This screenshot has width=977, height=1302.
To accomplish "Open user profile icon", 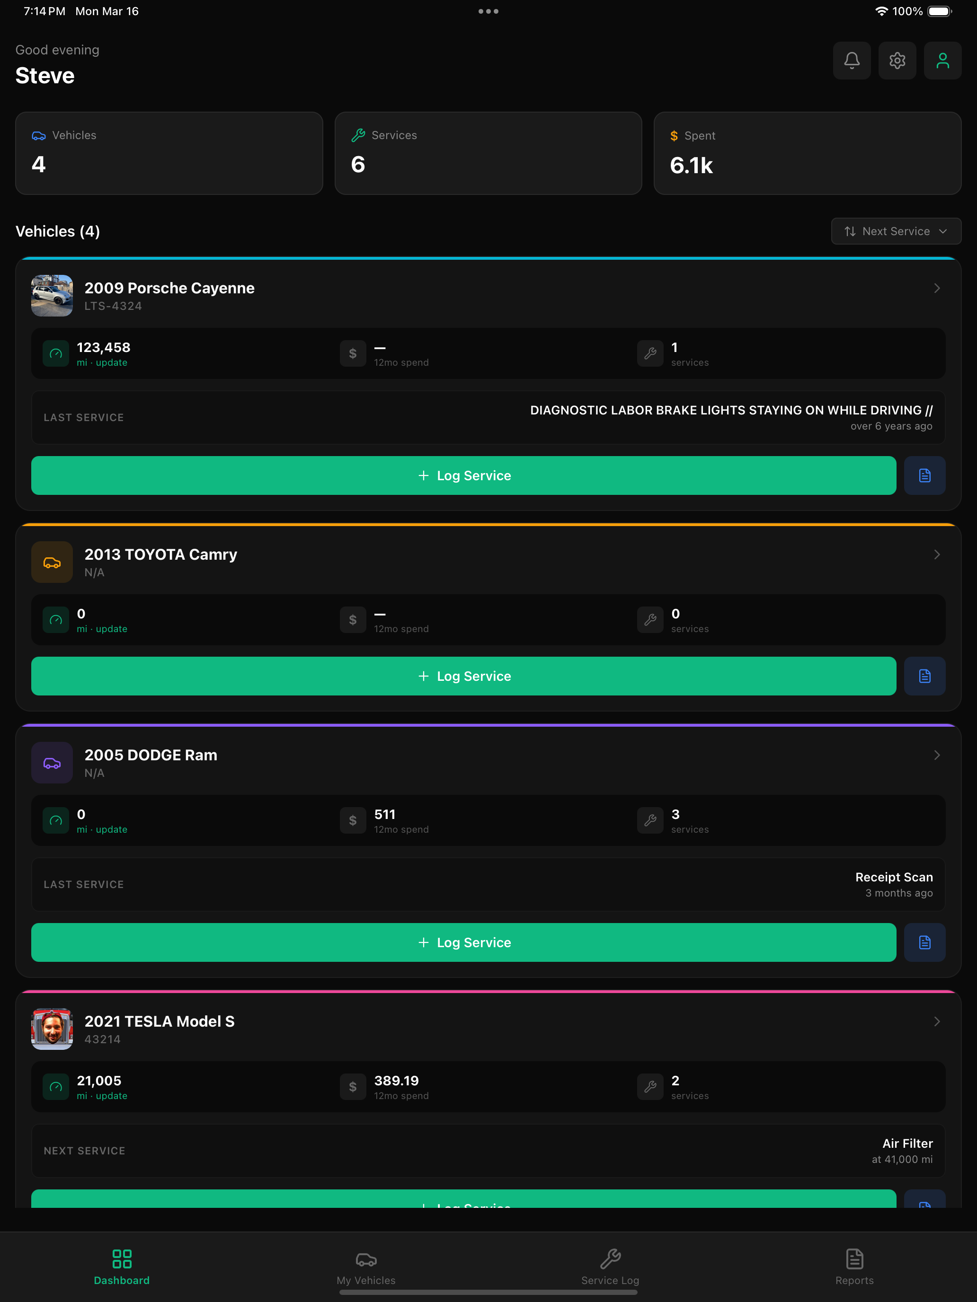I will pyautogui.click(x=942, y=60).
